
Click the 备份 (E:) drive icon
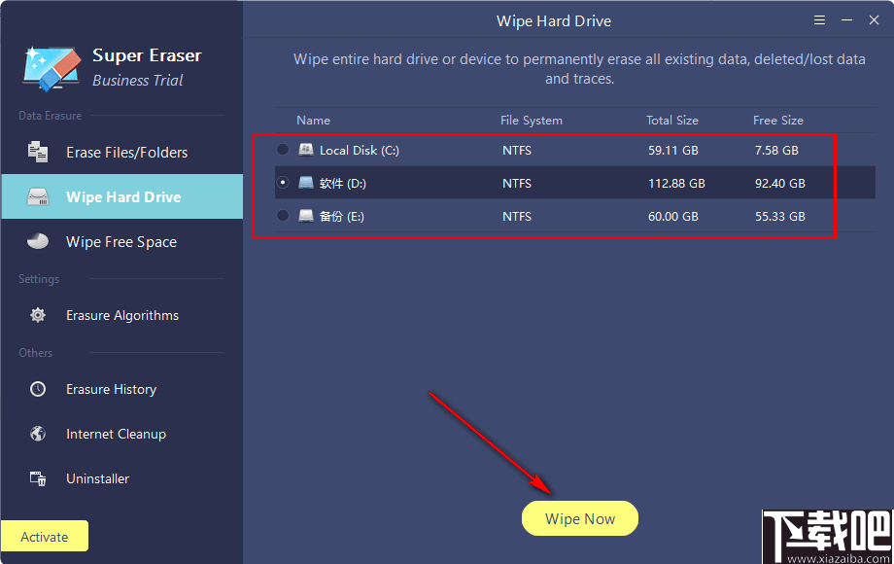306,216
